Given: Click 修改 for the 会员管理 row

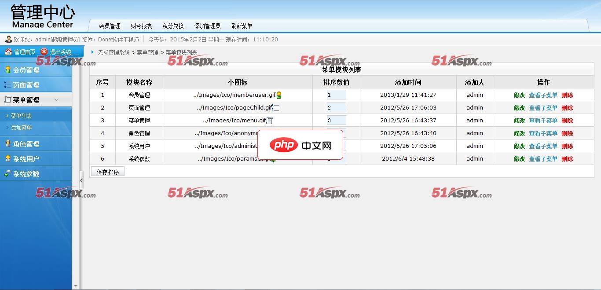Looking at the screenshot, I should click(519, 95).
